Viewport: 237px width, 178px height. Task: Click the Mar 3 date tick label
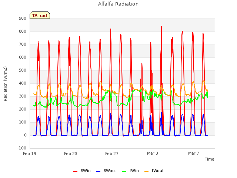point(153,153)
